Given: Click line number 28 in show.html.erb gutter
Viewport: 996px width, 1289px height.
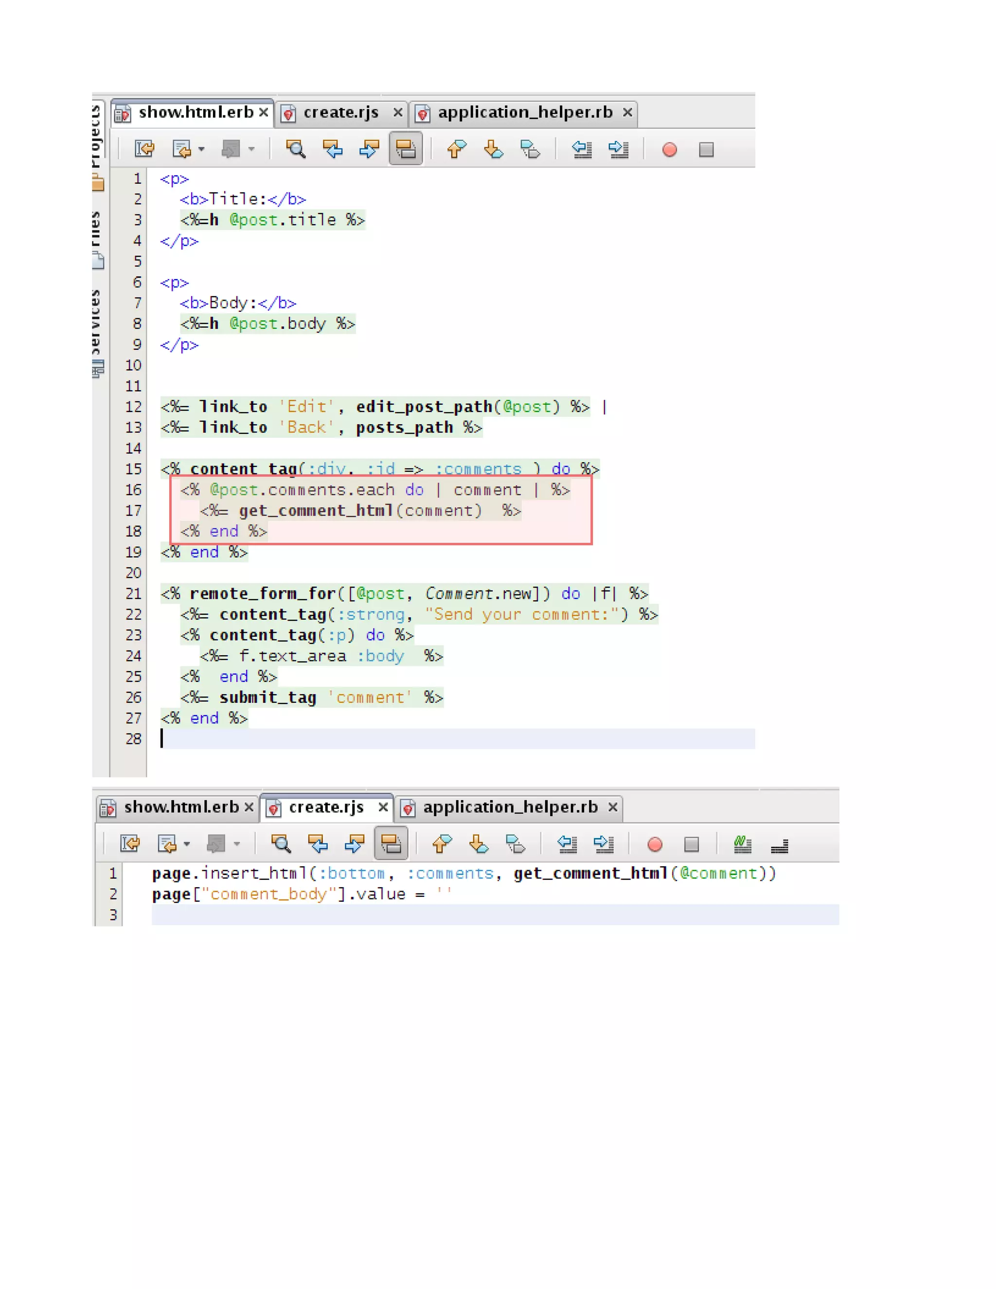Looking at the screenshot, I should pyautogui.click(x=133, y=739).
